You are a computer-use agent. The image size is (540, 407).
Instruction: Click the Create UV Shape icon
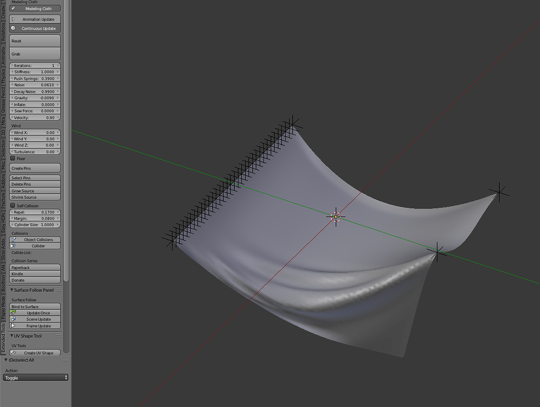[14, 352]
